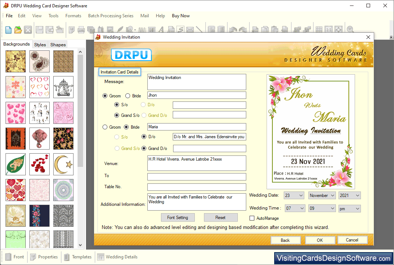Screen dimensions: 394x265
Task: Open the File menu
Action: point(9,16)
